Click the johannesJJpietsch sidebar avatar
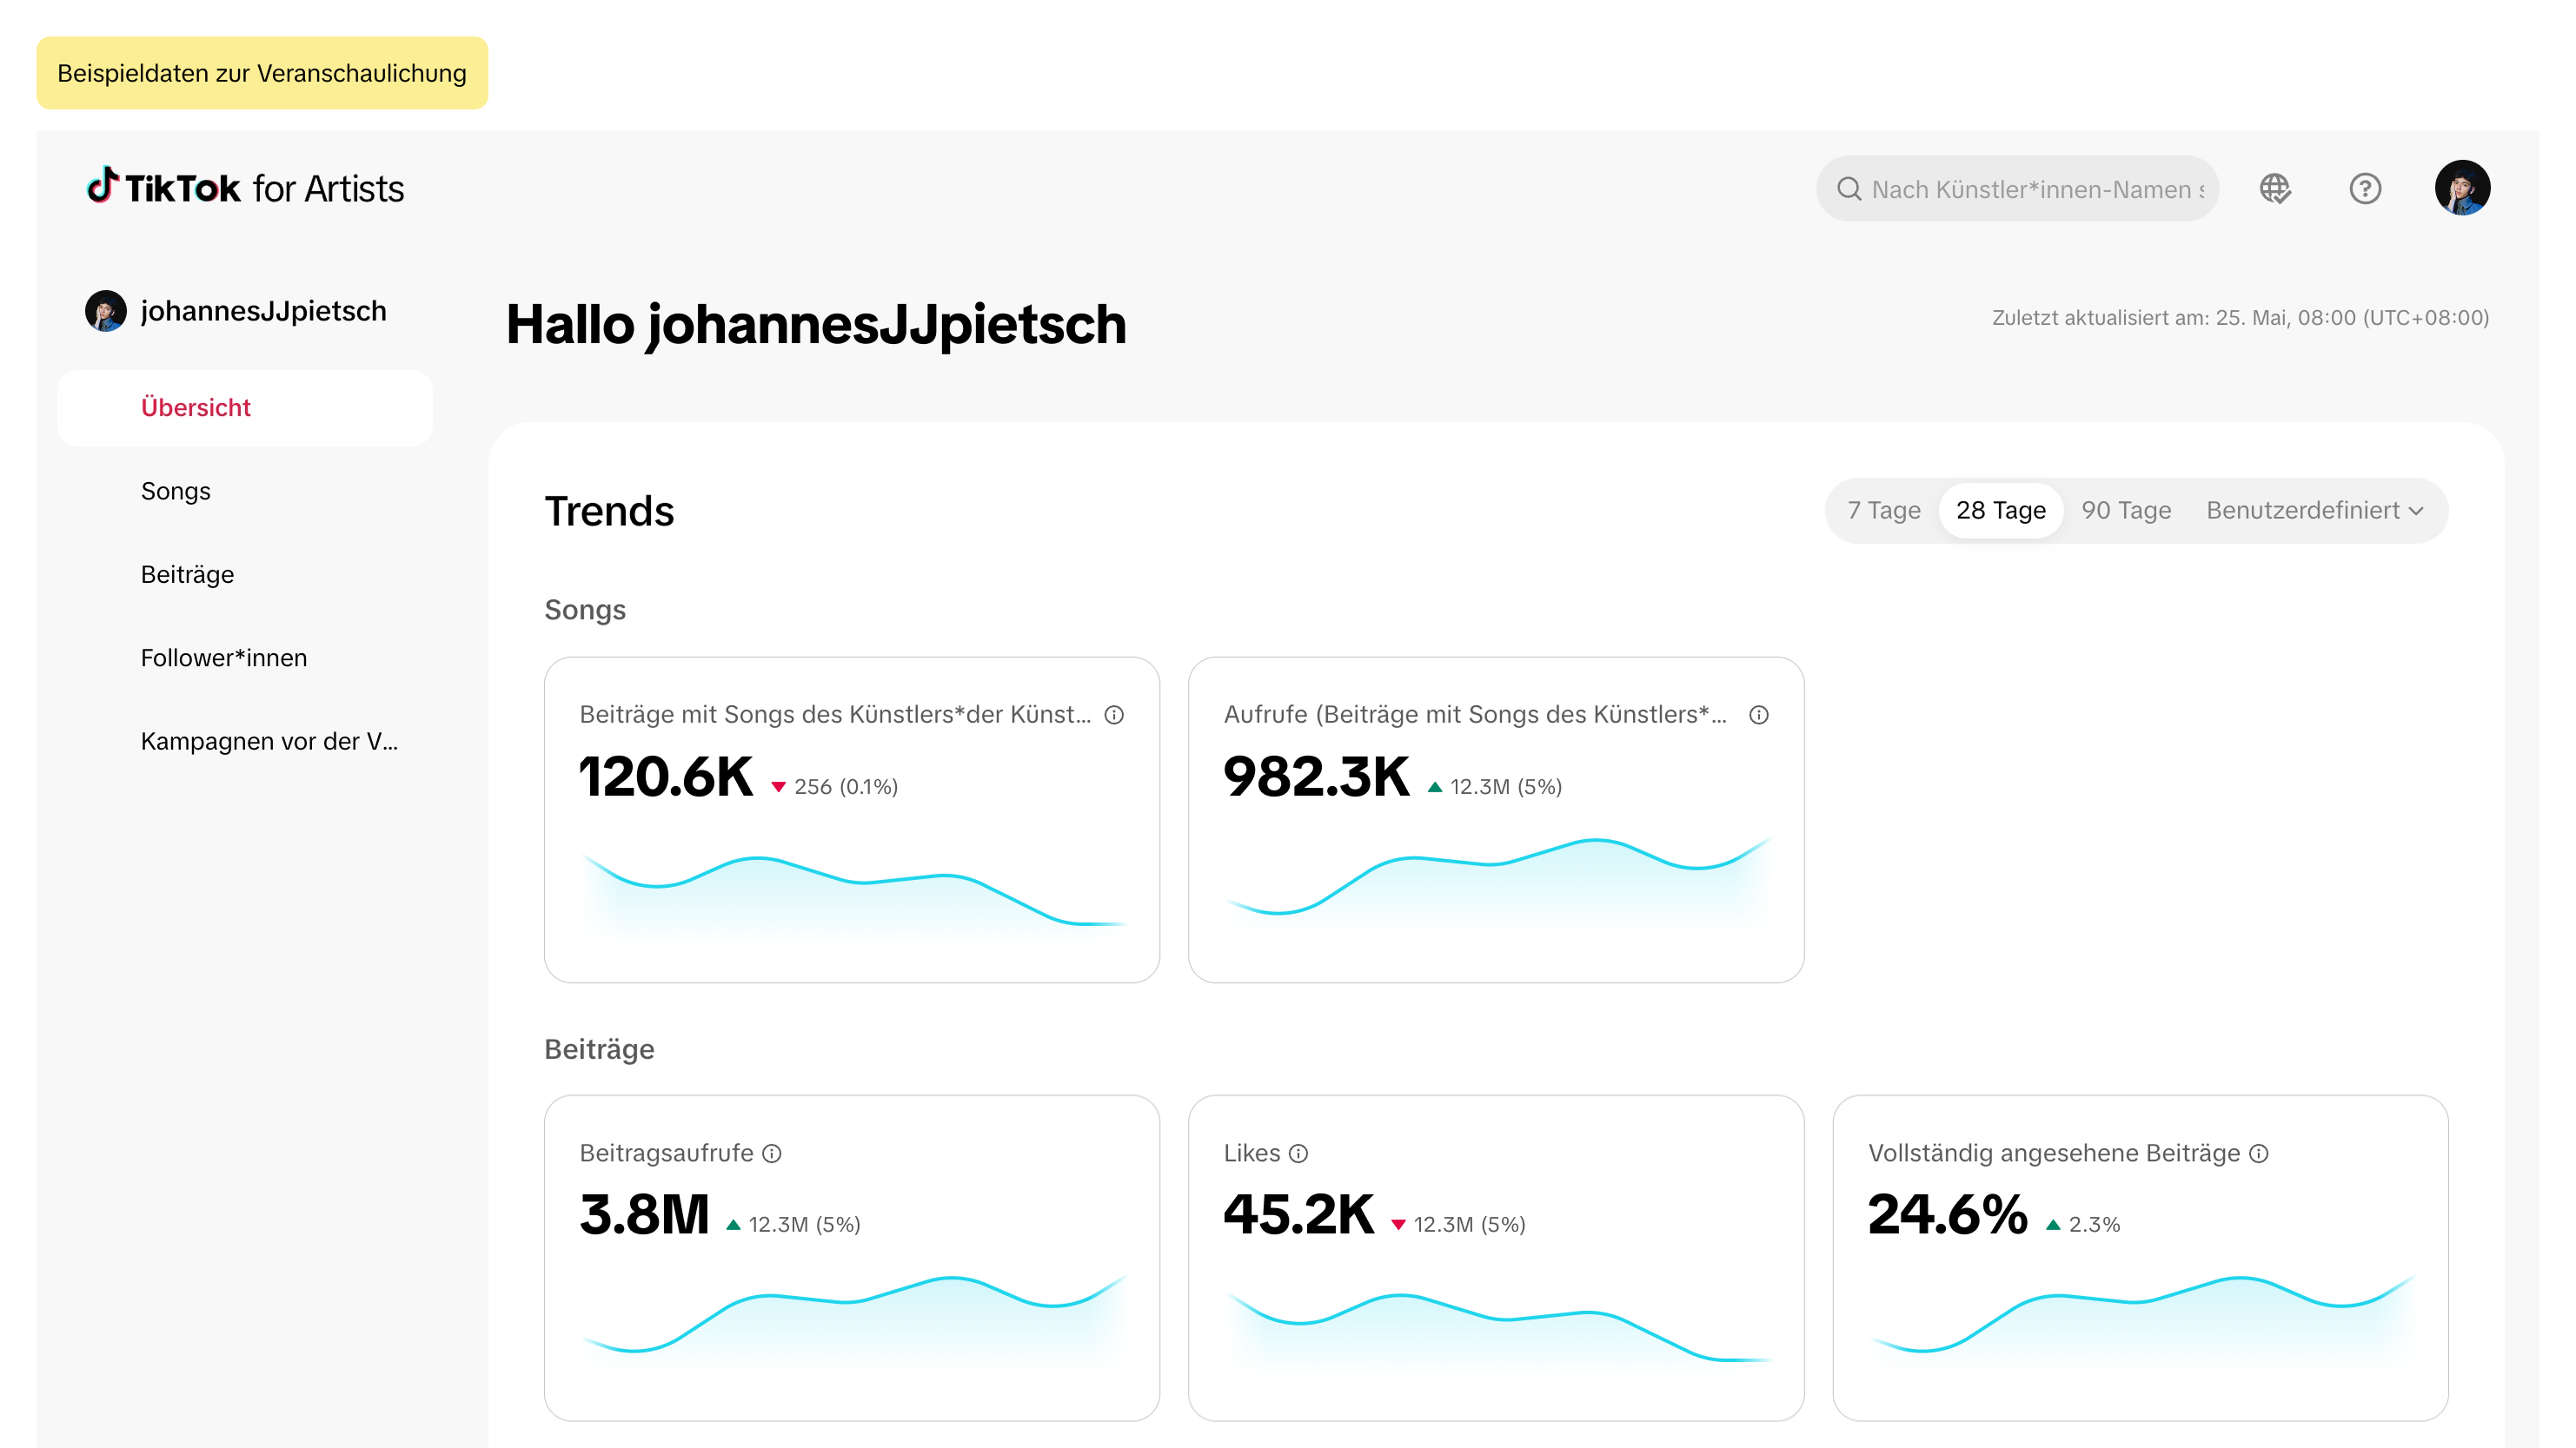 coord(105,311)
